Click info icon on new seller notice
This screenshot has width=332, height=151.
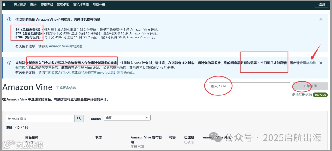click(9, 63)
